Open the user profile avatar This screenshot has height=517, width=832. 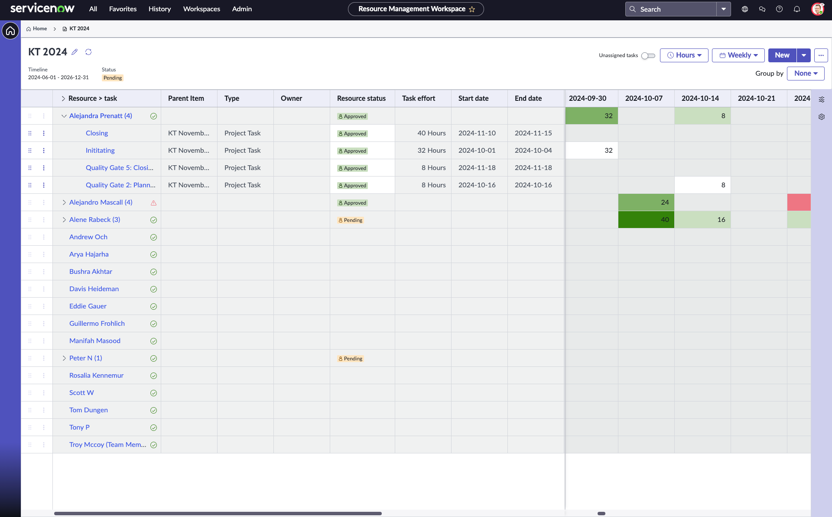[x=817, y=9]
